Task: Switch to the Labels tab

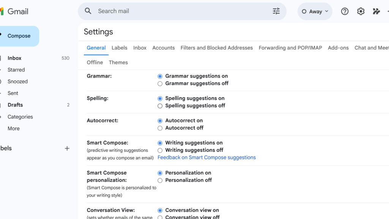Action: pos(119,48)
